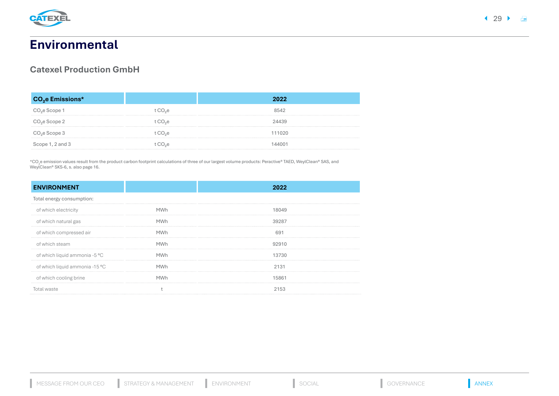Click the CO2e Scope 1 row label
Screen dimensions: 559x396
(x=49, y=110)
